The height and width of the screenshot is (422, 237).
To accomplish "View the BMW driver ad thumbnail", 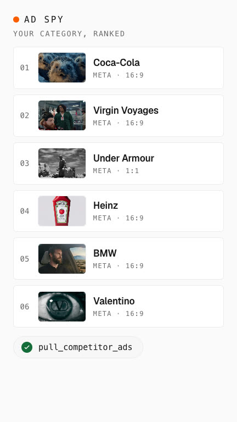I will [62, 259].
